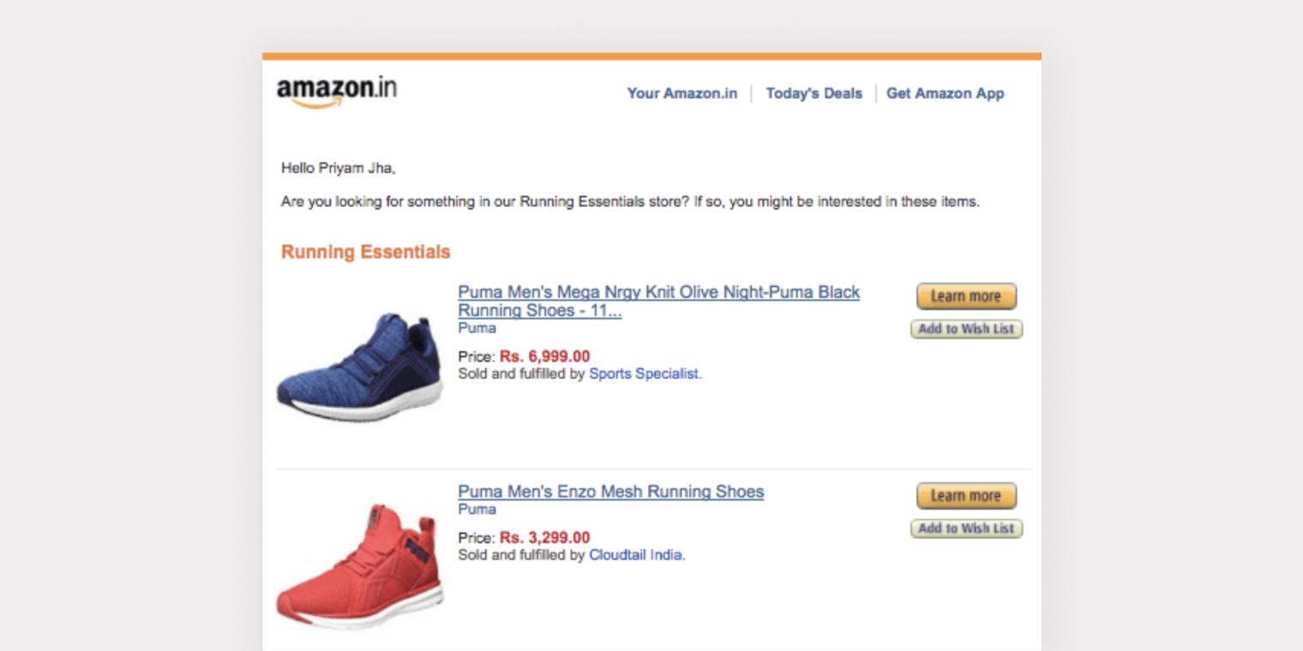Select the Running Essentials heading
The width and height of the screenshot is (1303, 651).
pos(365,252)
